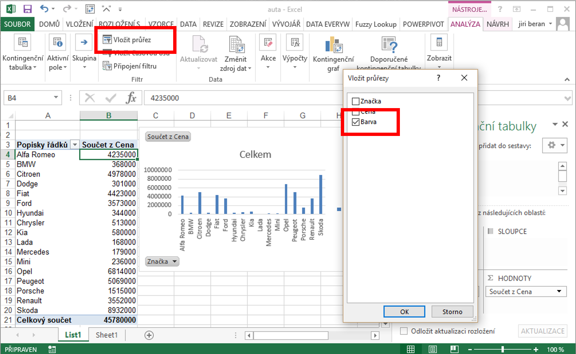Click Kontingenční graf chart icon

pyautogui.click(x=333, y=45)
